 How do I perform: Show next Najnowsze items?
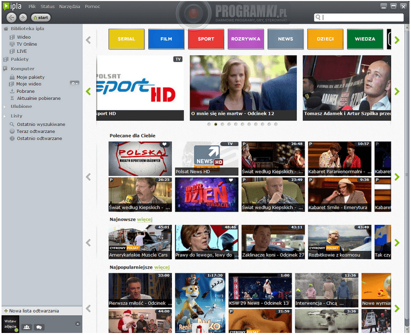tap(397, 243)
